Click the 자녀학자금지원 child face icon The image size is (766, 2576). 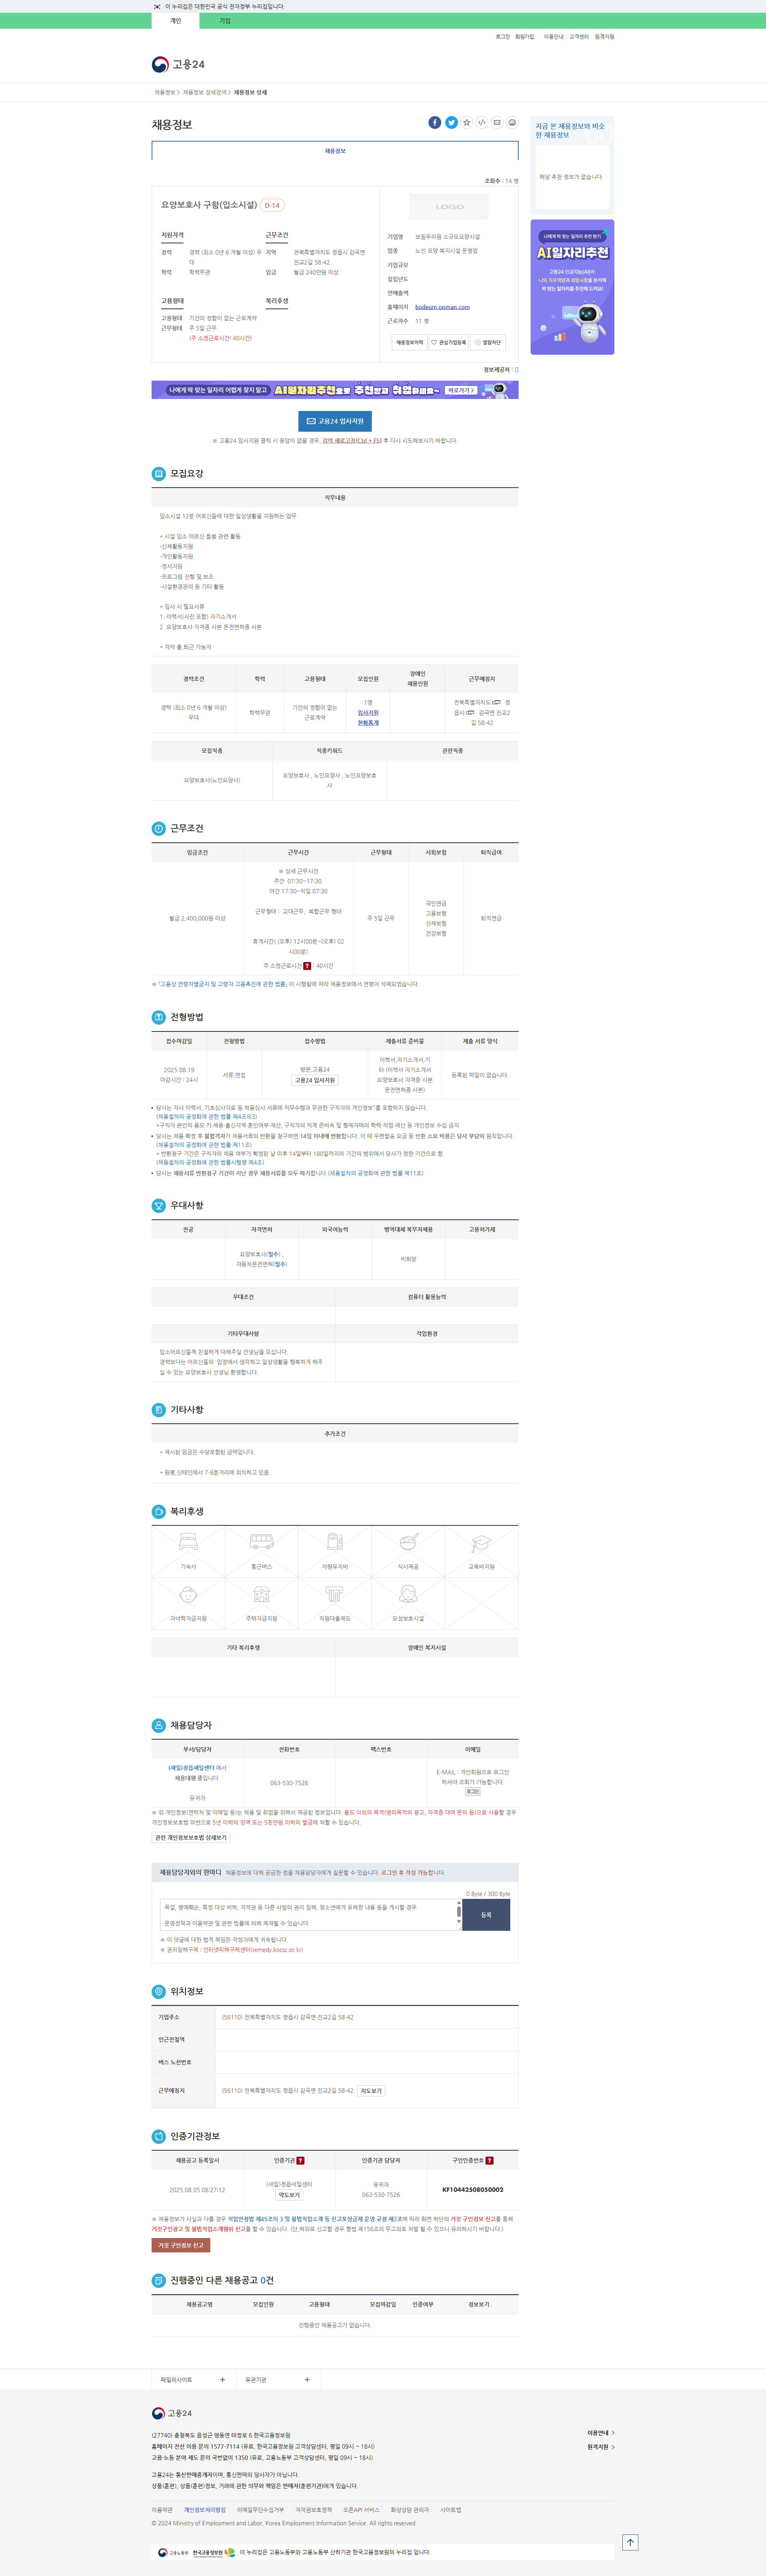coord(188,1594)
